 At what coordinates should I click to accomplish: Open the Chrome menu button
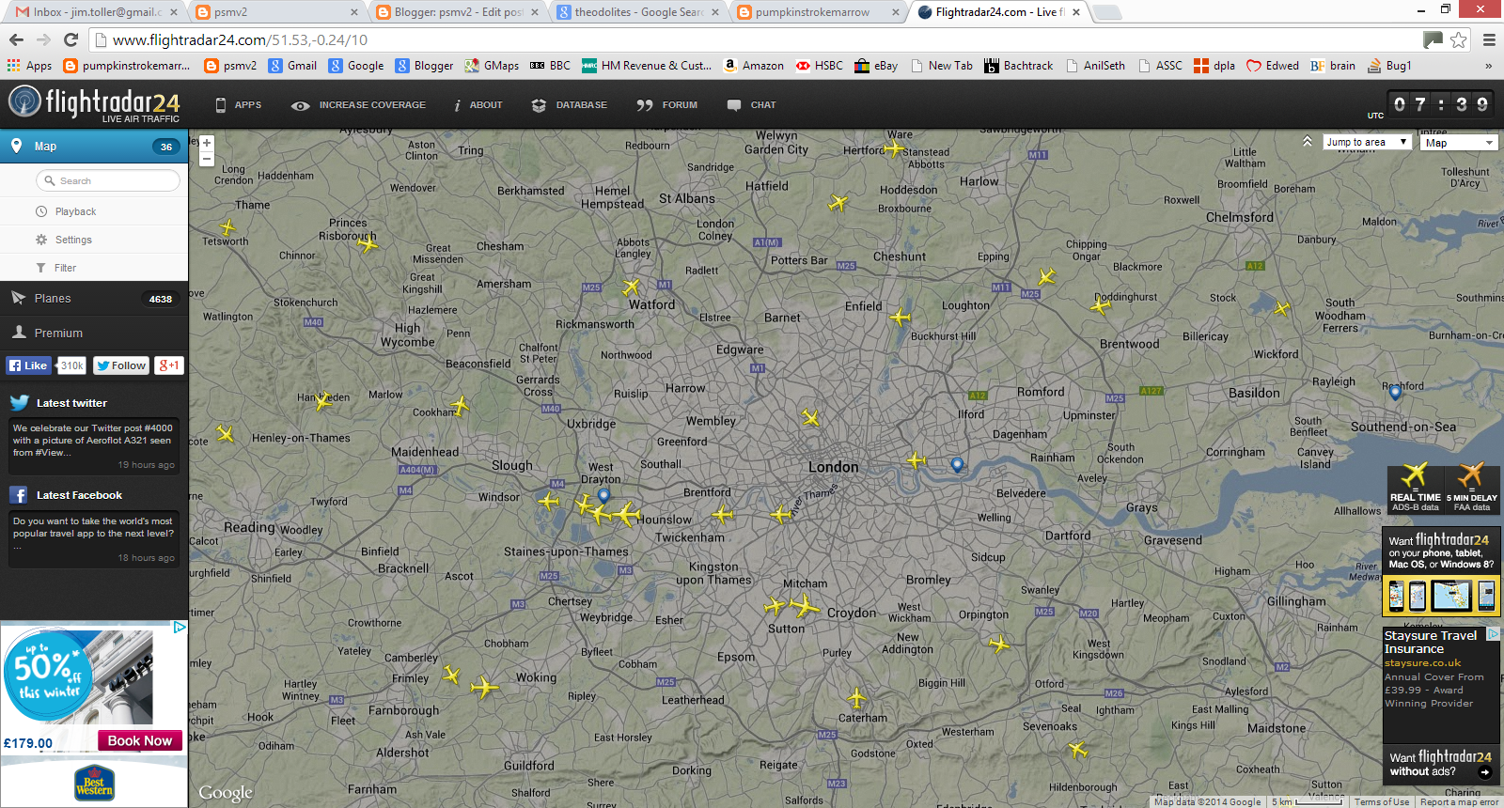pos(1489,39)
